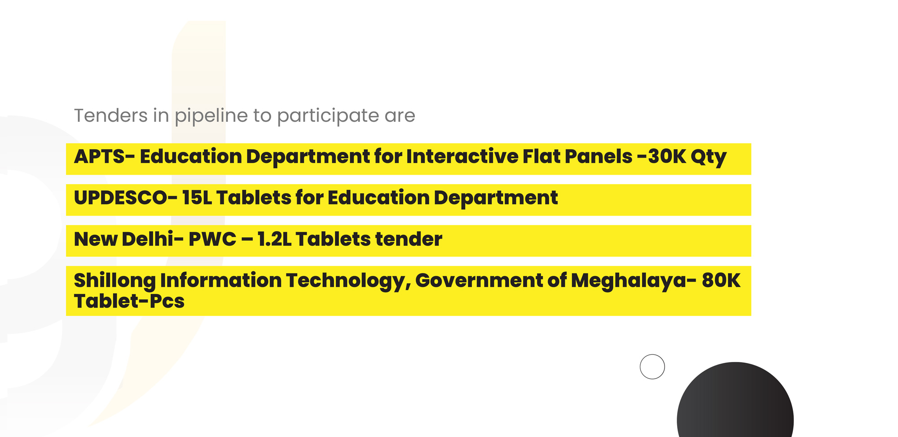Select the word 'PWC'
Viewport: 898px width, 437px height.
tap(212, 239)
